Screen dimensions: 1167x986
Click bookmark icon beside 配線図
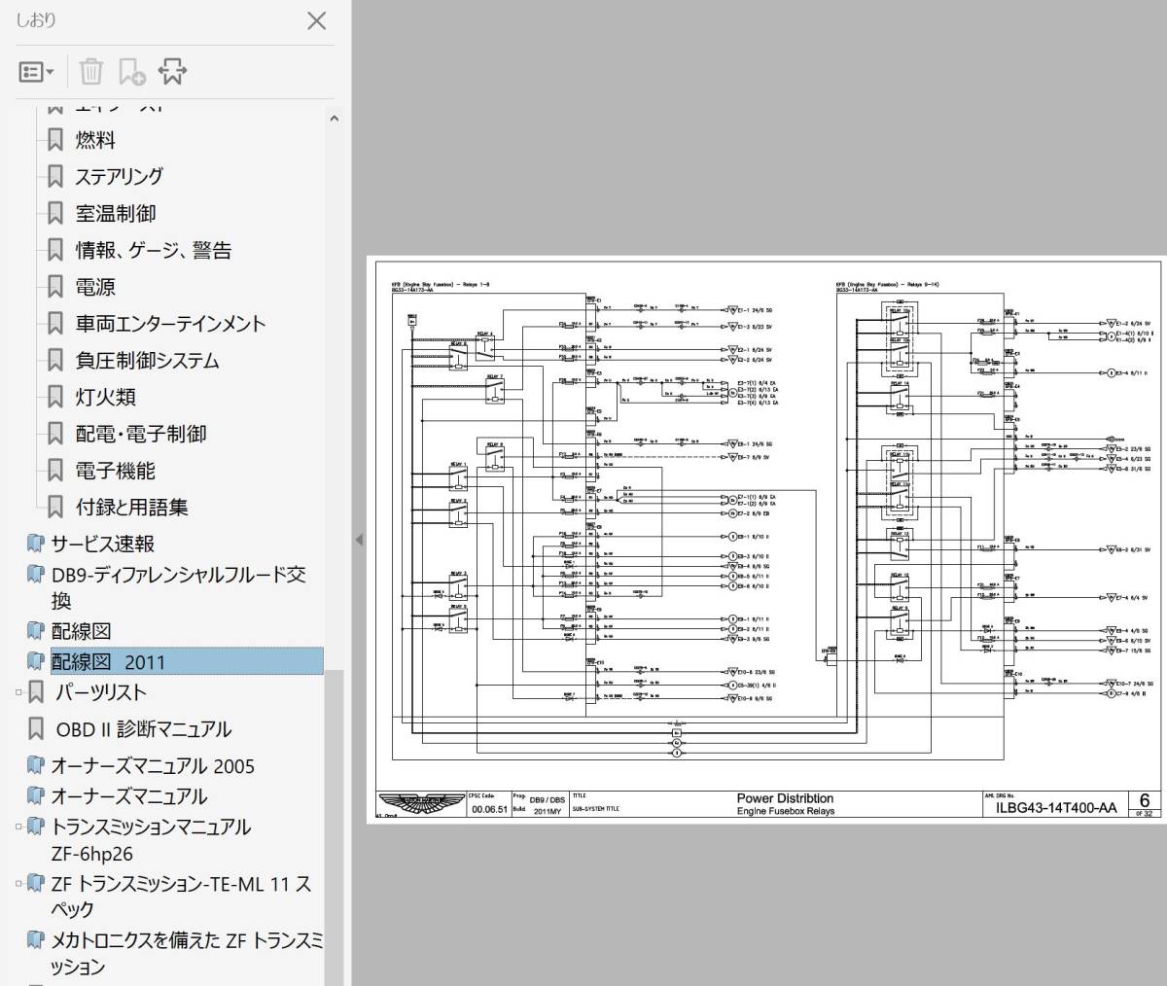pos(36,632)
